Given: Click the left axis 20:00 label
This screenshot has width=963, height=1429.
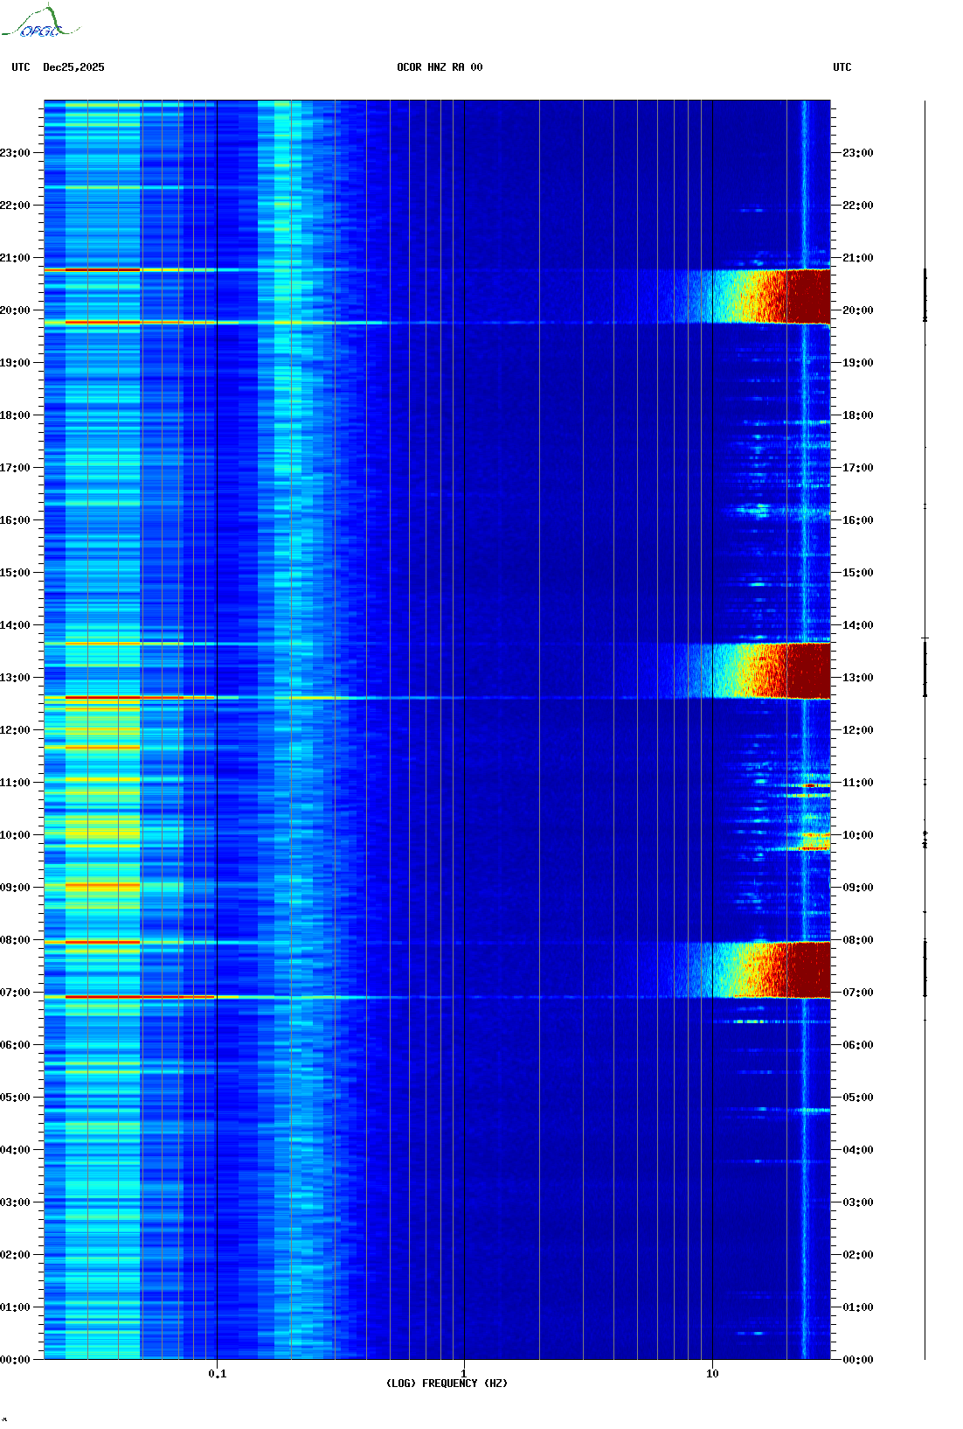Looking at the screenshot, I should point(15,310).
